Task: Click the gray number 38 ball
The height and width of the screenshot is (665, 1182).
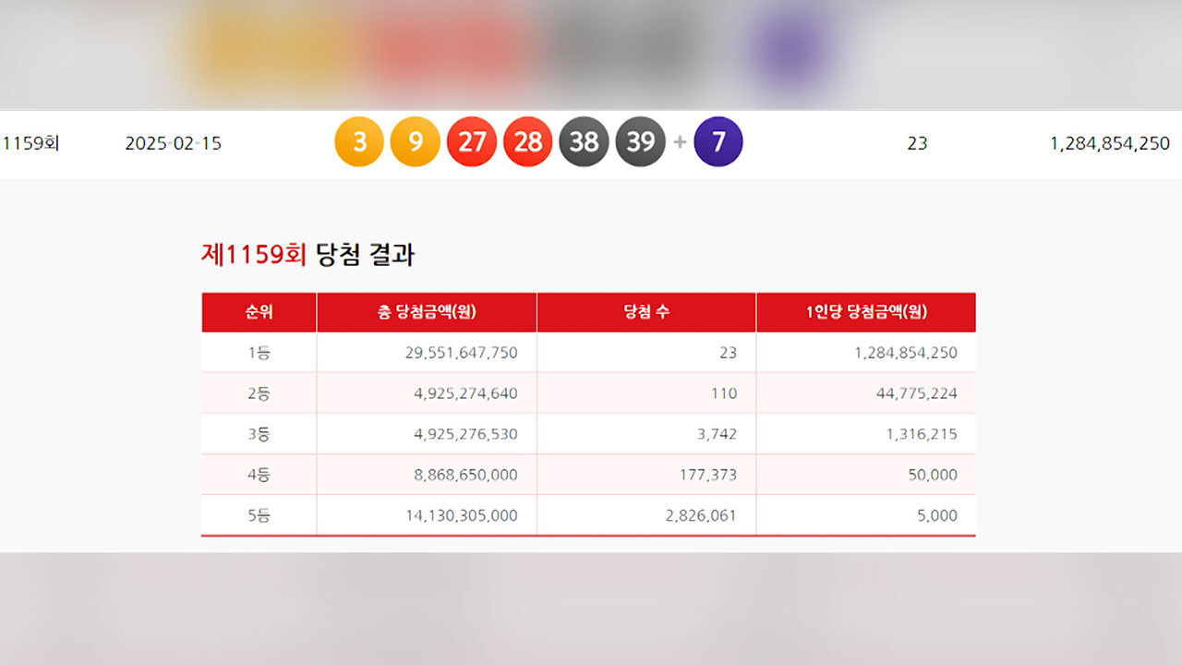Action: [x=584, y=142]
